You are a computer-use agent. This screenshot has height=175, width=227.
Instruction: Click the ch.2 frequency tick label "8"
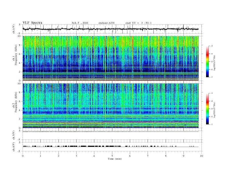pyautogui.click(x=20, y=92)
